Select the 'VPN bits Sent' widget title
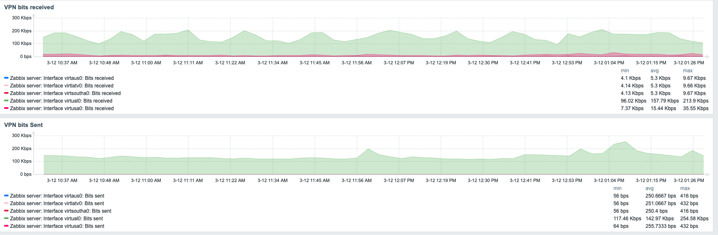Image resolution: width=718 pixels, height=235 pixels. pyautogui.click(x=24, y=125)
